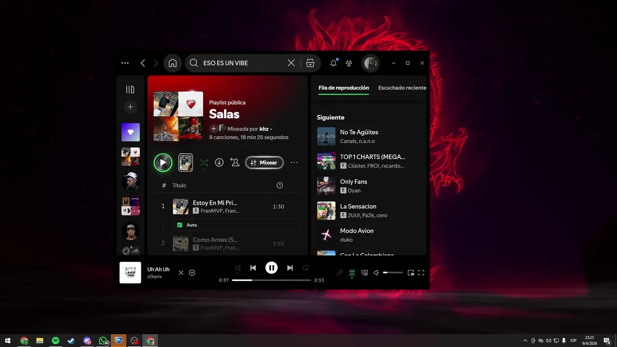
Task: Open Steam from the taskbar
Action: [71, 341]
